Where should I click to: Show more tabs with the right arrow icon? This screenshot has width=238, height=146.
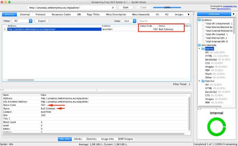pos(189,14)
